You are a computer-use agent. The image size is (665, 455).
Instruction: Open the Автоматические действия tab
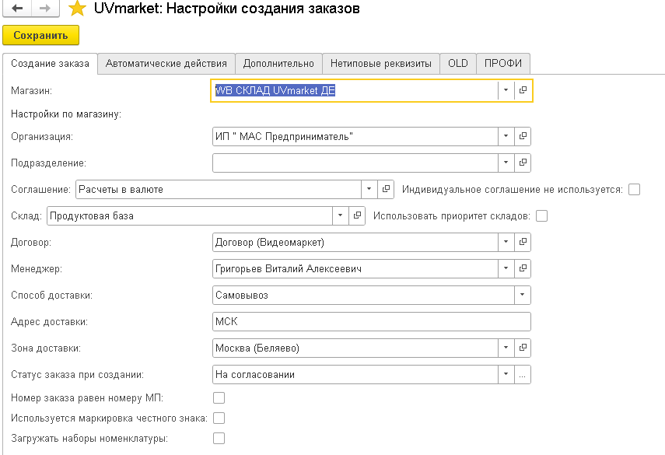coord(166,64)
